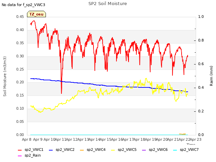Viewport: 216px width, 162px height.
Task: Click the cyan sp2_VWC7 legend swatch
Action: (x=175, y=150)
